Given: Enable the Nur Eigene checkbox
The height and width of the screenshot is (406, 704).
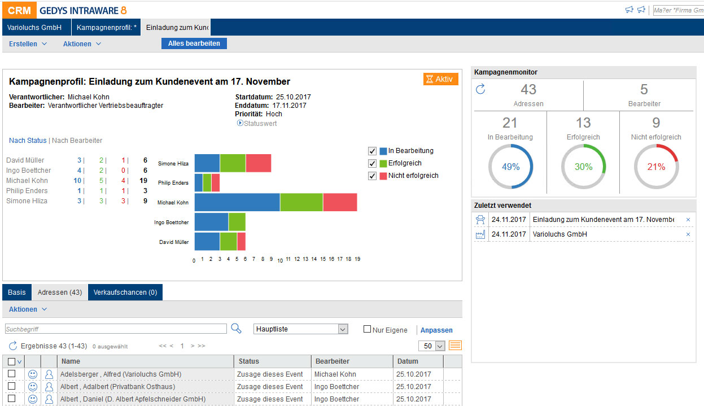Looking at the screenshot, I should click(367, 329).
